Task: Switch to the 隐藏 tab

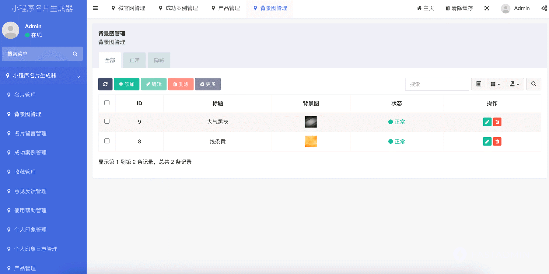Action: [159, 60]
